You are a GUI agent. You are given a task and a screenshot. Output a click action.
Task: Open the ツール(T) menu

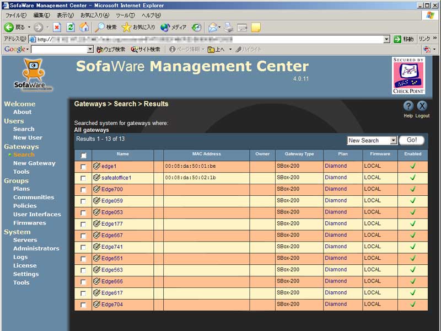coord(126,15)
